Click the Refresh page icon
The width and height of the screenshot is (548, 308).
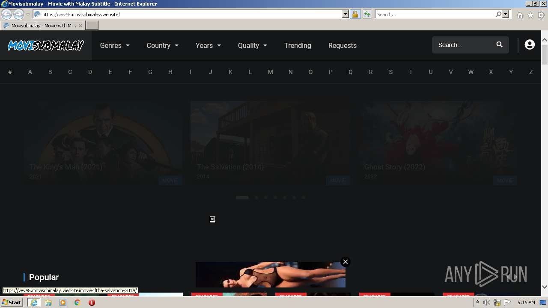click(367, 14)
